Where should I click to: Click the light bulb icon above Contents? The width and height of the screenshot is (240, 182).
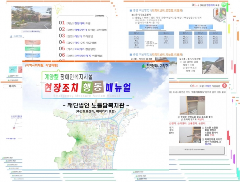pos(59,9)
